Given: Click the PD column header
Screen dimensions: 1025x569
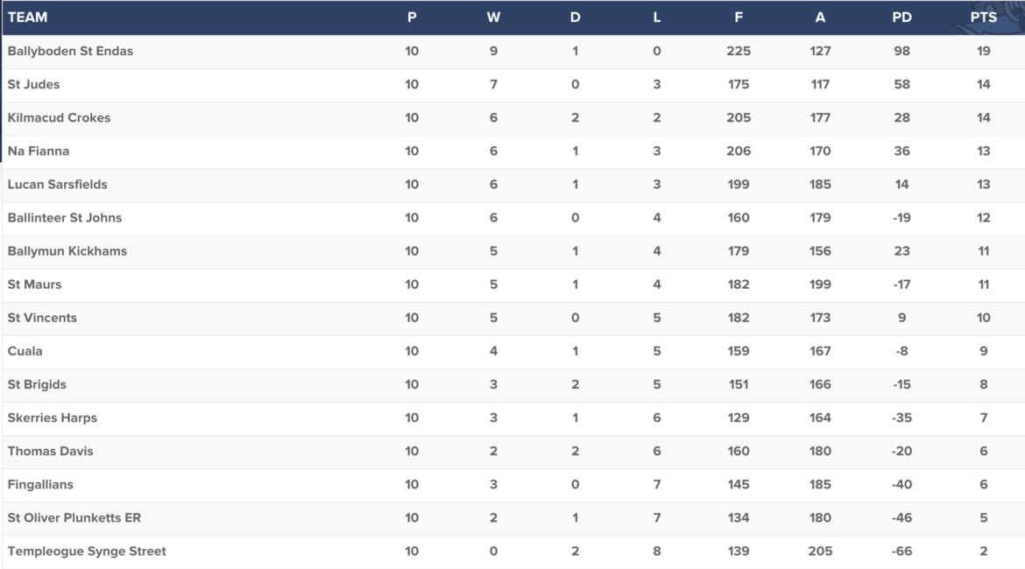Looking at the screenshot, I should coord(901,18).
